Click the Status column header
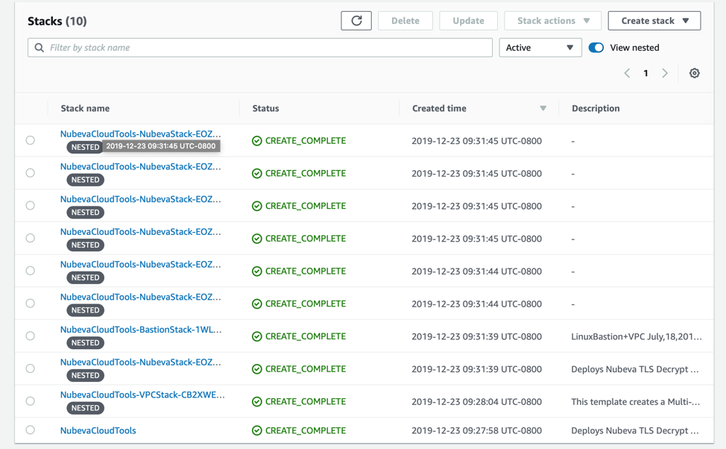Image resolution: width=726 pixels, height=449 pixels. pos(266,108)
